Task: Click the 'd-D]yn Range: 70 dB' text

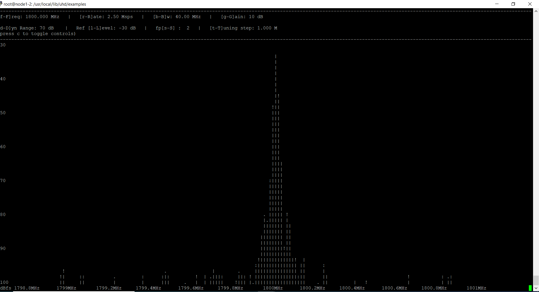Action: [27, 28]
